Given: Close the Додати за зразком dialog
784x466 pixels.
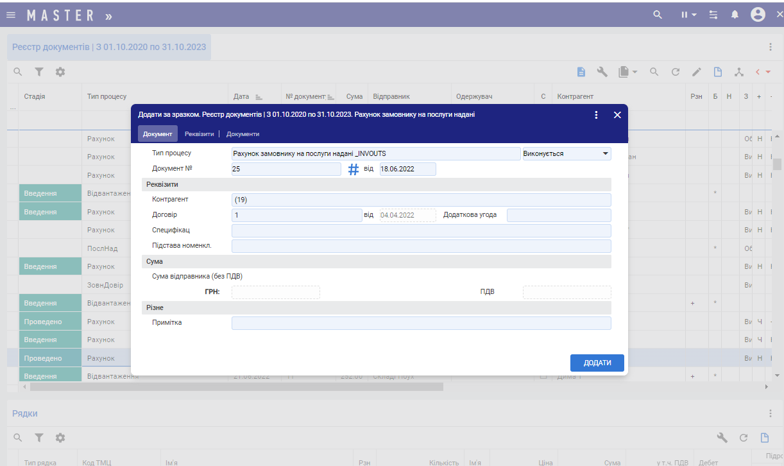Looking at the screenshot, I should pos(617,115).
